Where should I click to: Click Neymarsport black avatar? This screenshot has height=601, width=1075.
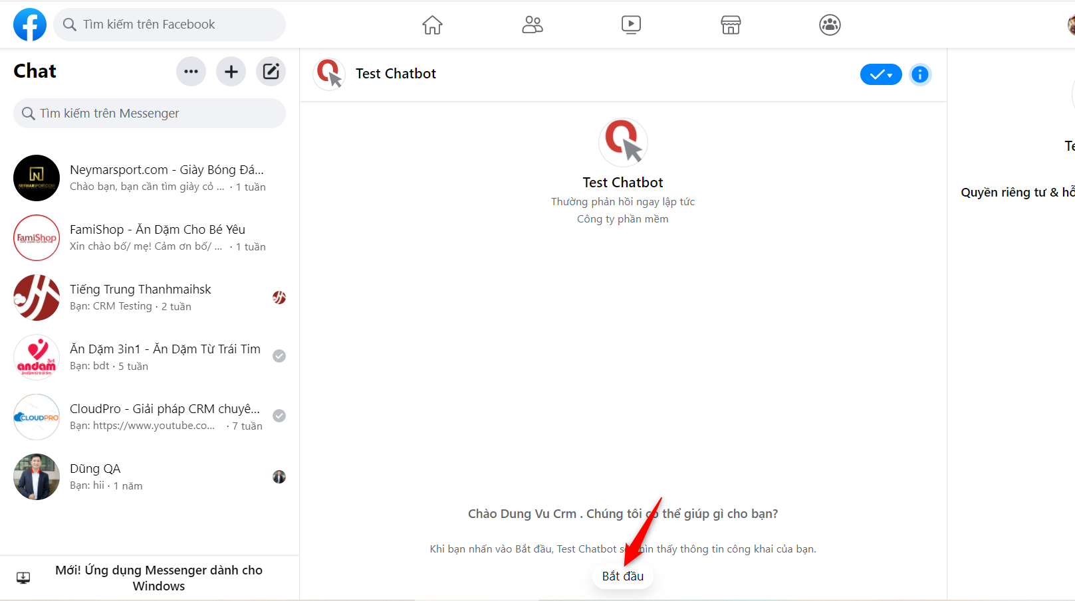37,178
